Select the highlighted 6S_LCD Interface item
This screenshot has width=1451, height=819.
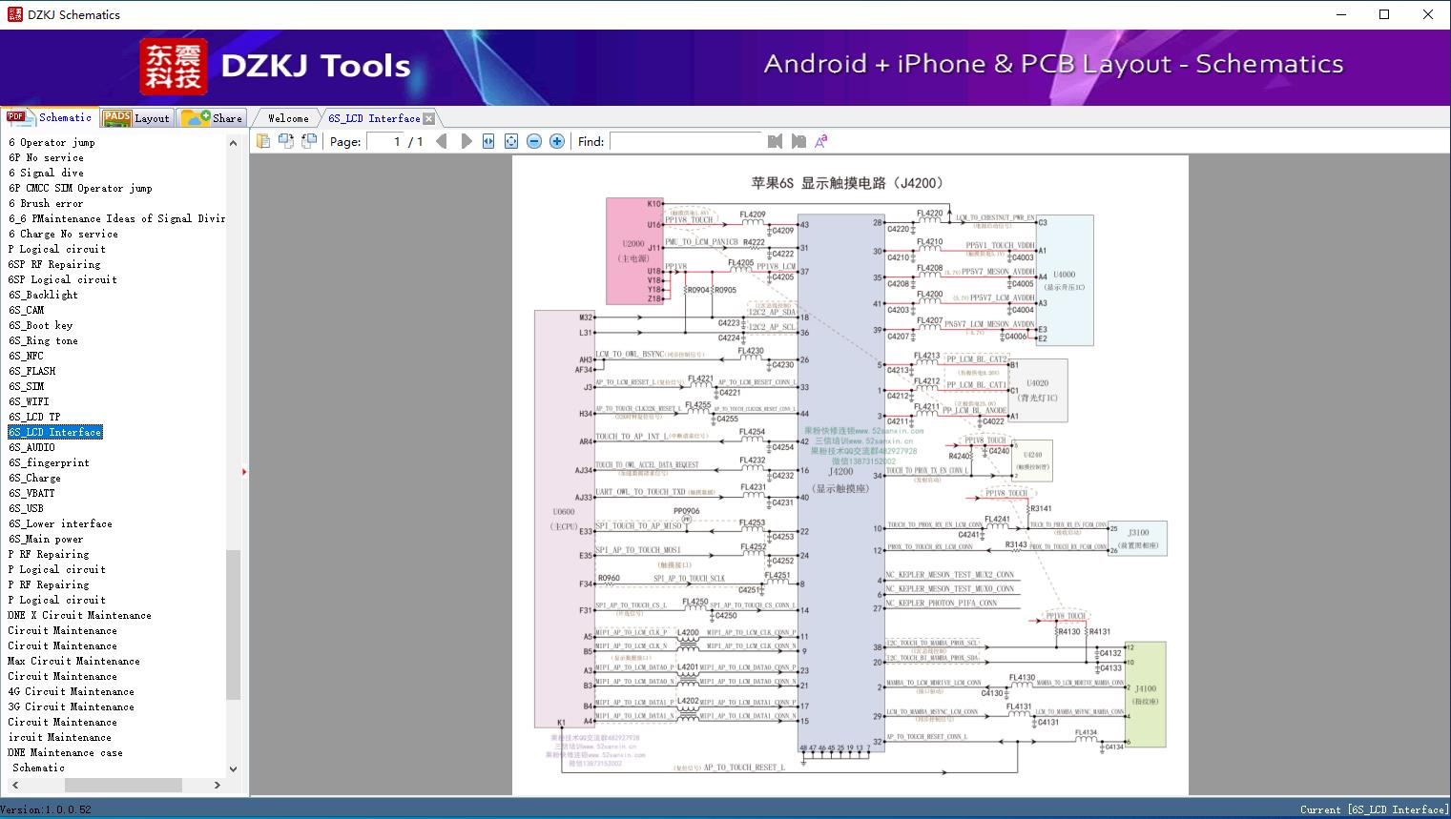click(55, 432)
